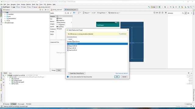Open the File menu

click(2, 4)
